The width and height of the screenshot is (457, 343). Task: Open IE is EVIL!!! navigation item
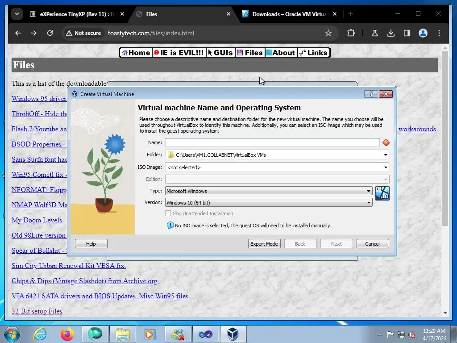point(179,53)
